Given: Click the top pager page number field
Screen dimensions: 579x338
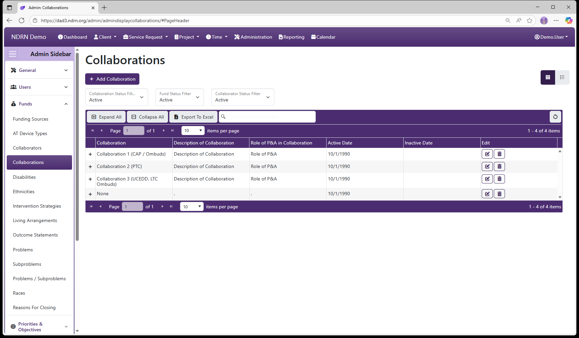Looking at the screenshot, I should click(134, 130).
